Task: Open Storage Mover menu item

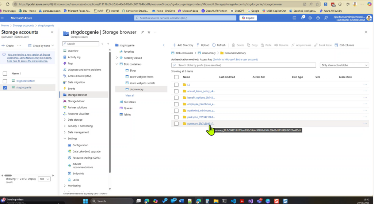Action: point(76,101)
